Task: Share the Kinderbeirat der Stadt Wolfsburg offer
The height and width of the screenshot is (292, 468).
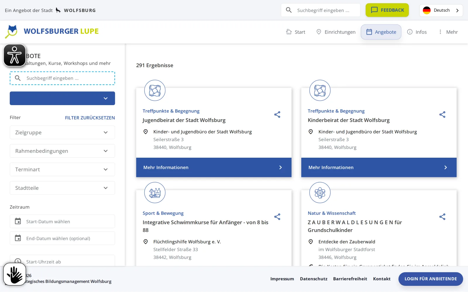Action: pyautogui.click(x=442, y=114)
